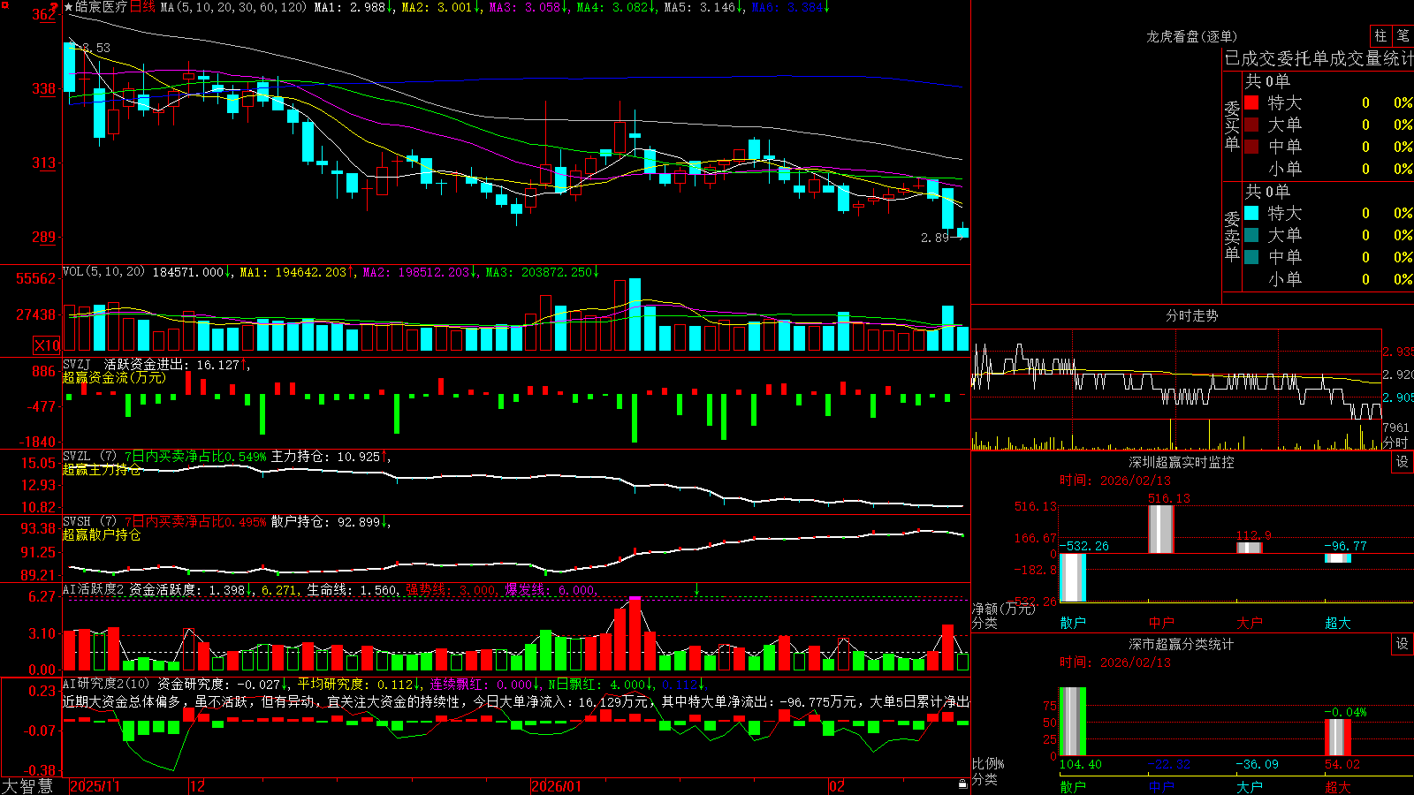
Task: Open 设 settings for 深市超赢分类统计
Action: pyautogui.click(x=1403, y=644)
